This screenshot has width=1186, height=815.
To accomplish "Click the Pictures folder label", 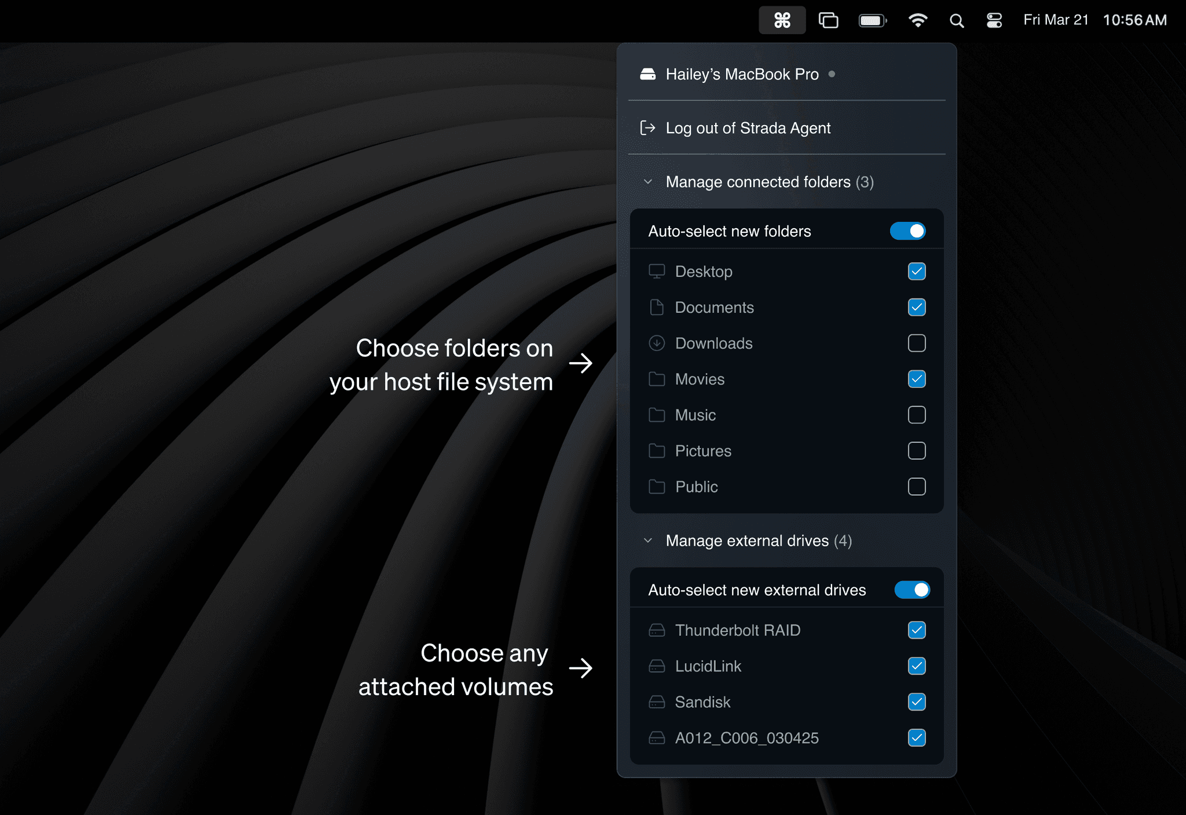I will [703, 451].
